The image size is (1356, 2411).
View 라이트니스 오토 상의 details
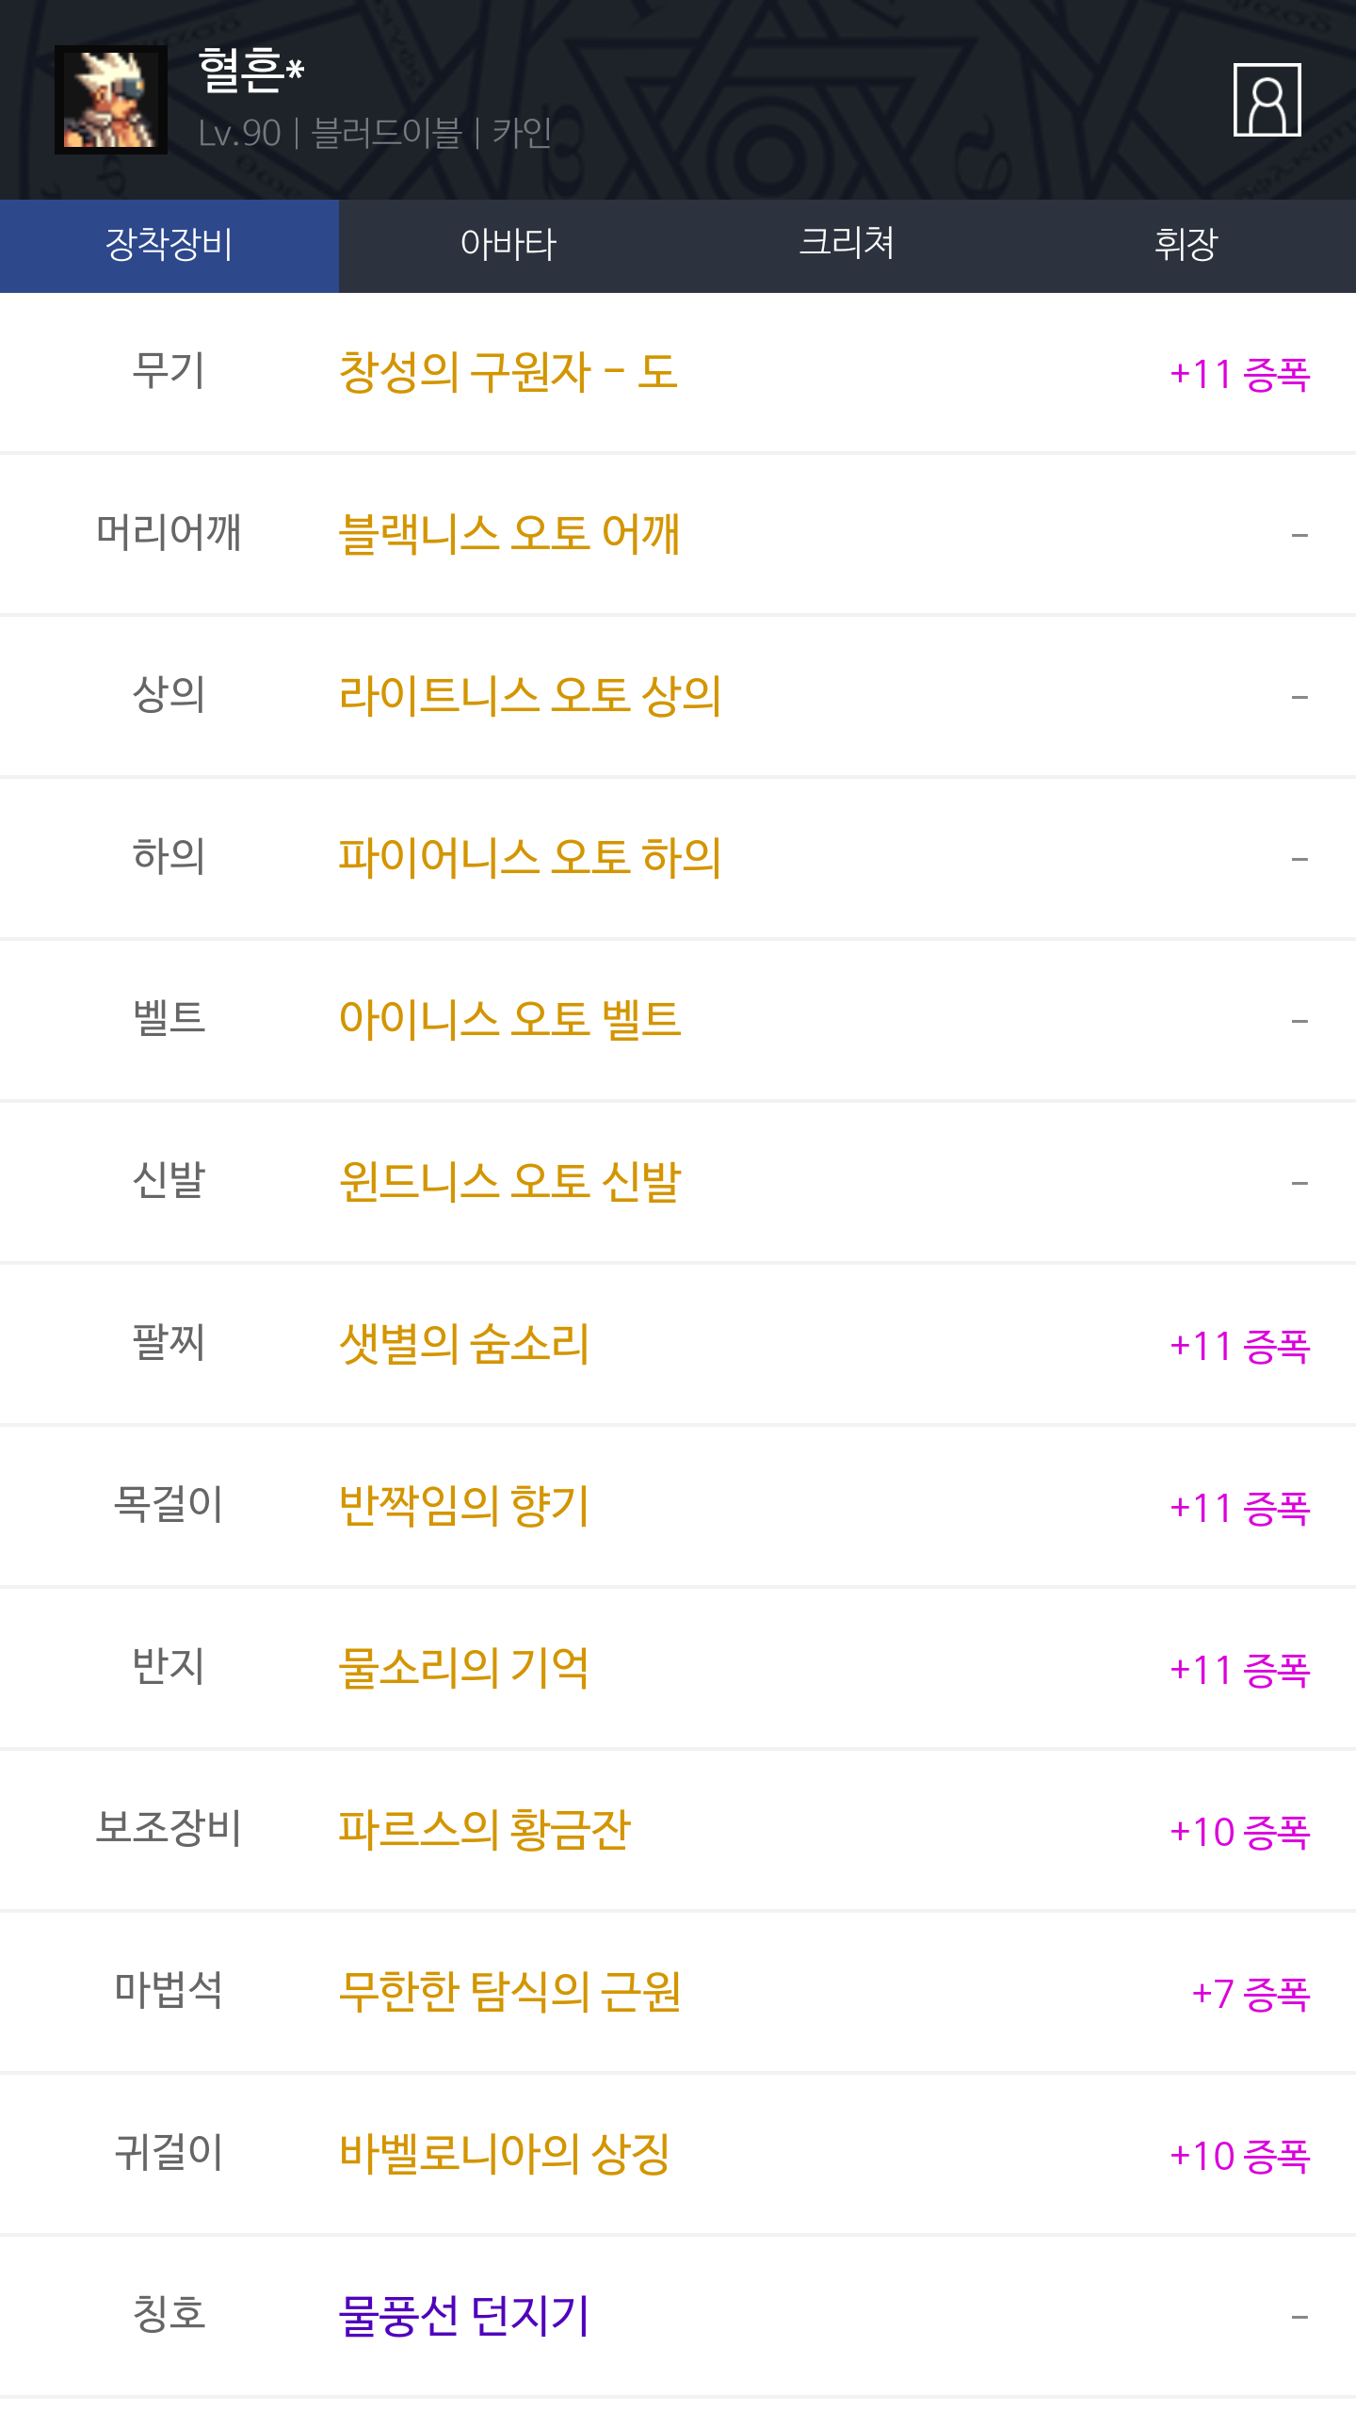[x=530, y=696]
